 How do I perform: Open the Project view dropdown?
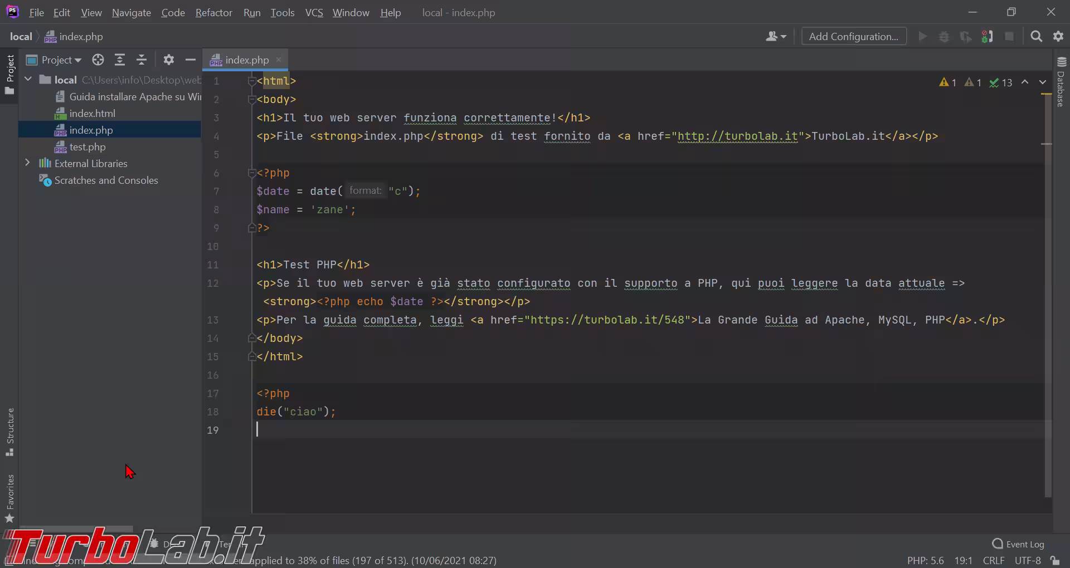click(61, 60)
